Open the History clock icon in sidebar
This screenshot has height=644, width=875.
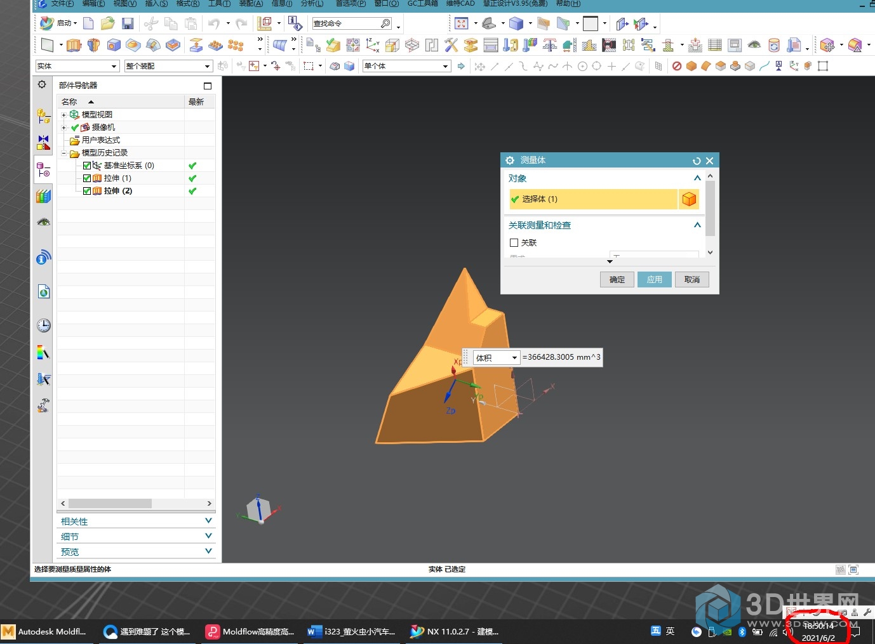point(43,325)
